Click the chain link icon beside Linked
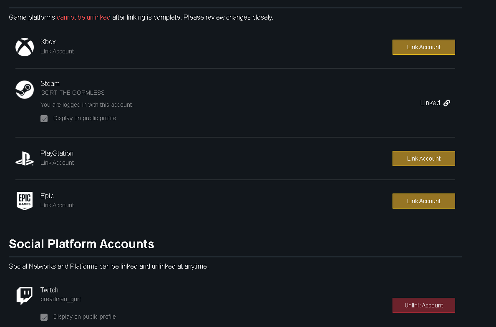Image resolution: width=496 pixels, height=327 pixels. 447,103
